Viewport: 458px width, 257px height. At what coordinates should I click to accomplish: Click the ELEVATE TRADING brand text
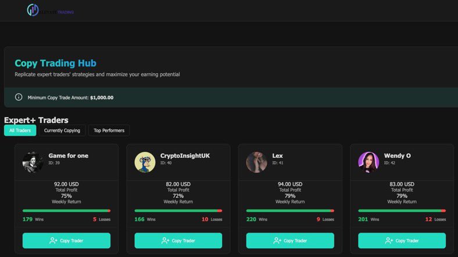point(56,12)
